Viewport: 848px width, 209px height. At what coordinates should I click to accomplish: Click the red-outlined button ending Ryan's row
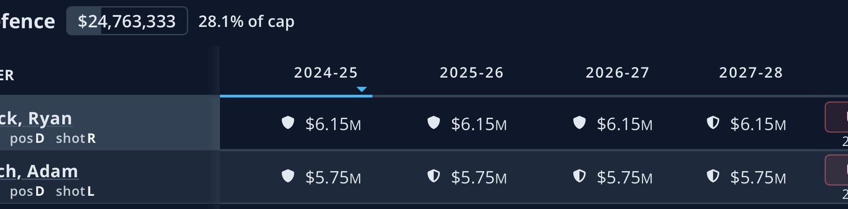(837, 117)
